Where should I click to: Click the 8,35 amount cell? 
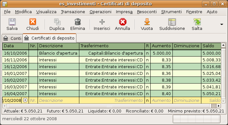click(x=162, y=67)
